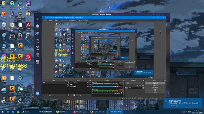
Task: Expand the Windows system tray hidden icons arrow
Action: click(181, 112)
